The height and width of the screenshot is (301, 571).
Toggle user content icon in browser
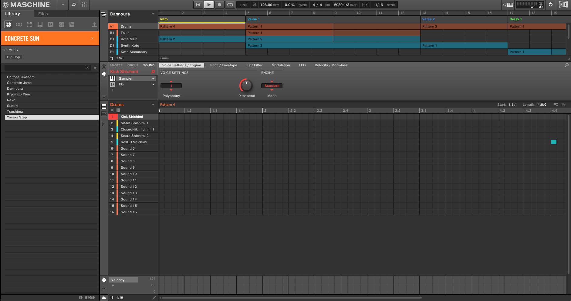(x=94, y=25)
